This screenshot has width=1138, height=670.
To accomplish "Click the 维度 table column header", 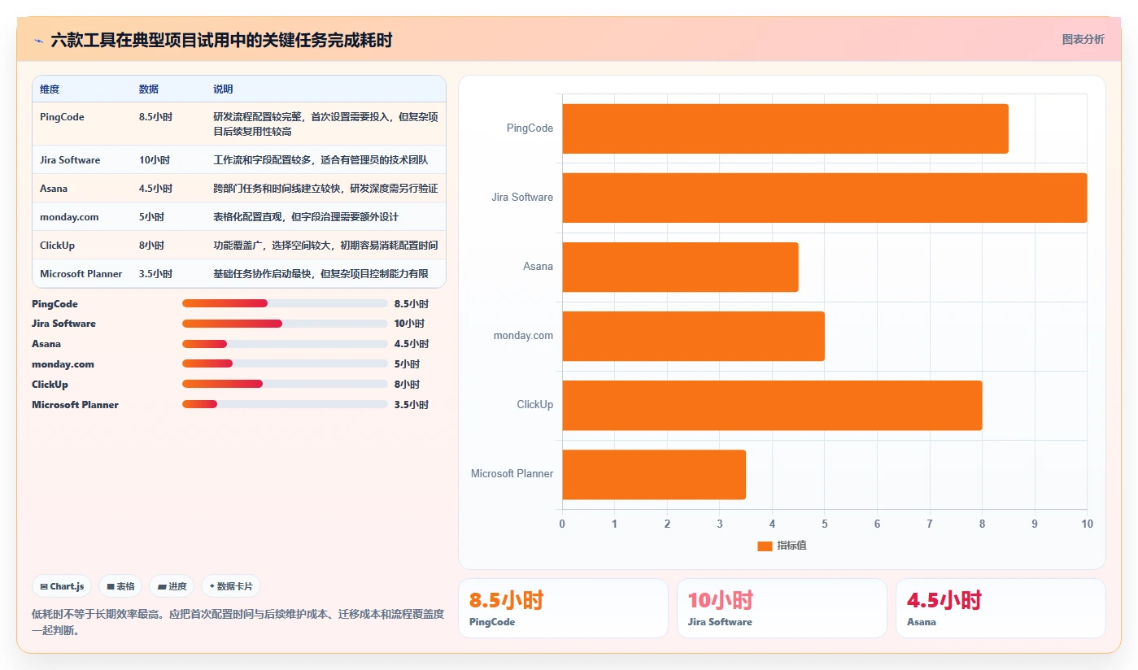I will [81, 89].
